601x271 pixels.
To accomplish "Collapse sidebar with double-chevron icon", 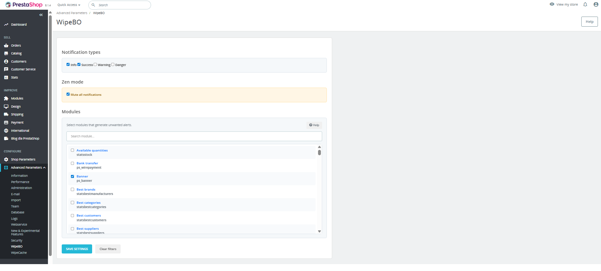I will point(41,15).
